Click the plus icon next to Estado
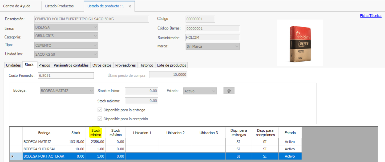The width and height of the screenshot is (385, 162). tap(229, 91)
